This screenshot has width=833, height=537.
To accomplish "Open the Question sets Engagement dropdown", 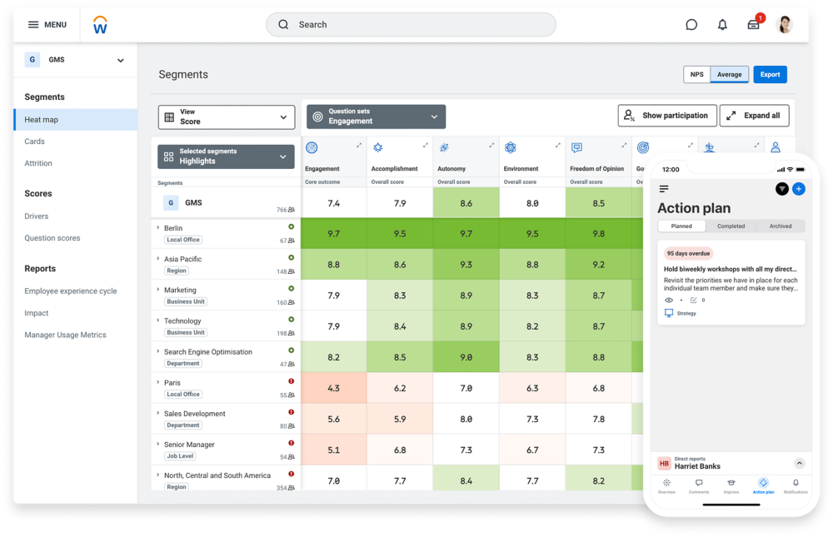I will point(376,117).
